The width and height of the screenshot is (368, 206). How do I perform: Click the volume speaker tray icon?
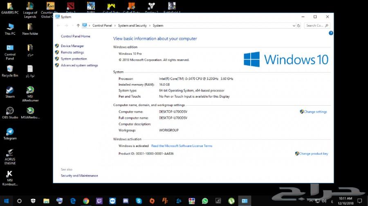[x=324, y=201]
